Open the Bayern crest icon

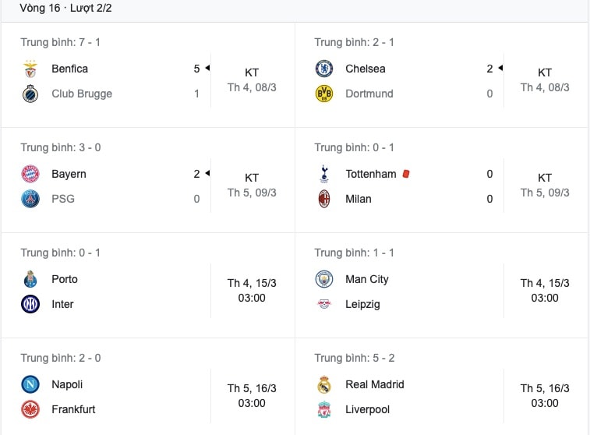(30, 174)
